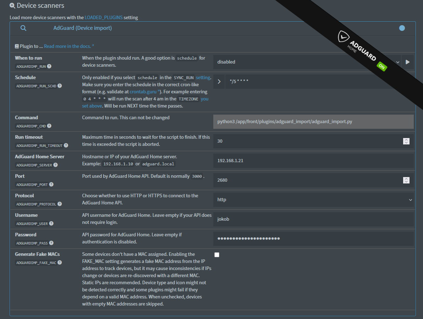Click the help icon next to ADGUARDIMP_RUN_SCHD
The height and width of the screenshot is (319, 423).
[x=60, y=86]
